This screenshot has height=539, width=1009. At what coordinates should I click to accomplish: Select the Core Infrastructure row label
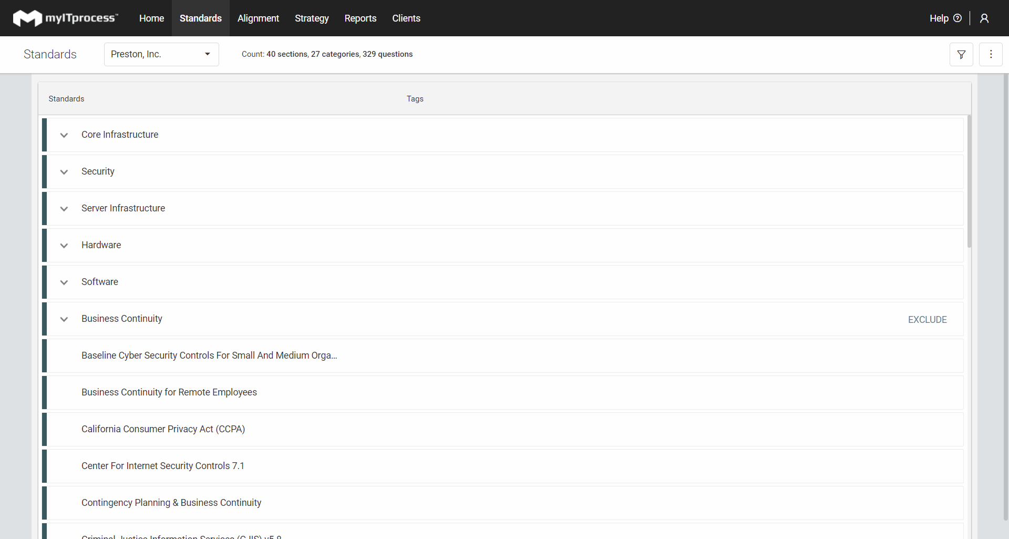coord(120,135)
